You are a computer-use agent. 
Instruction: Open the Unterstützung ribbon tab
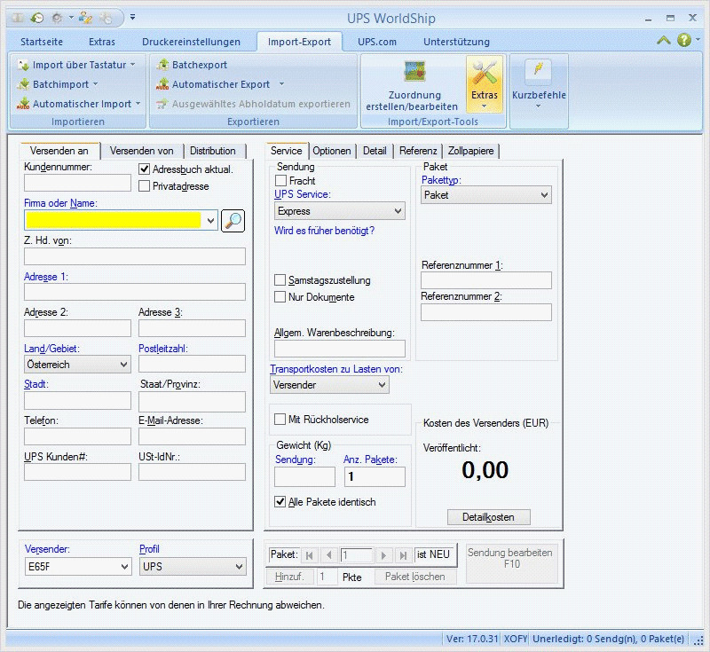tap(456, 42)
